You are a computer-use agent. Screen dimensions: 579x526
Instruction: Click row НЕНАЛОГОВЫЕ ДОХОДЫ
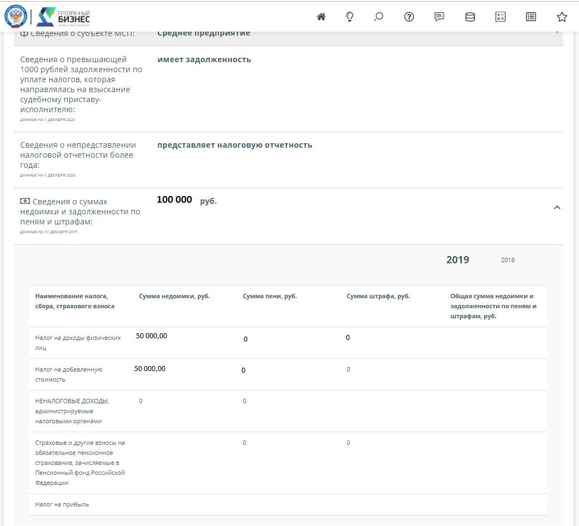(288, 411)
